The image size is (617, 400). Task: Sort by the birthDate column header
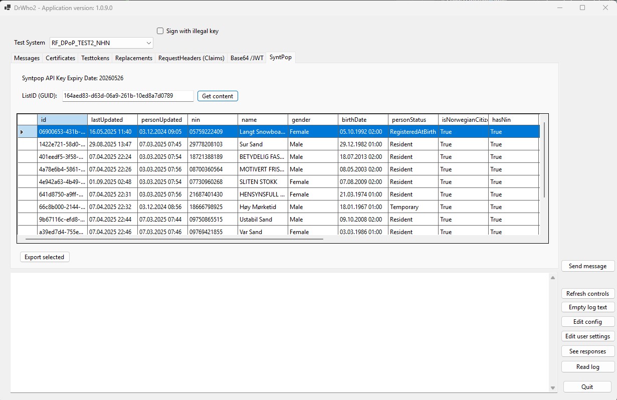pyautogui.click(x=363, y=120)
